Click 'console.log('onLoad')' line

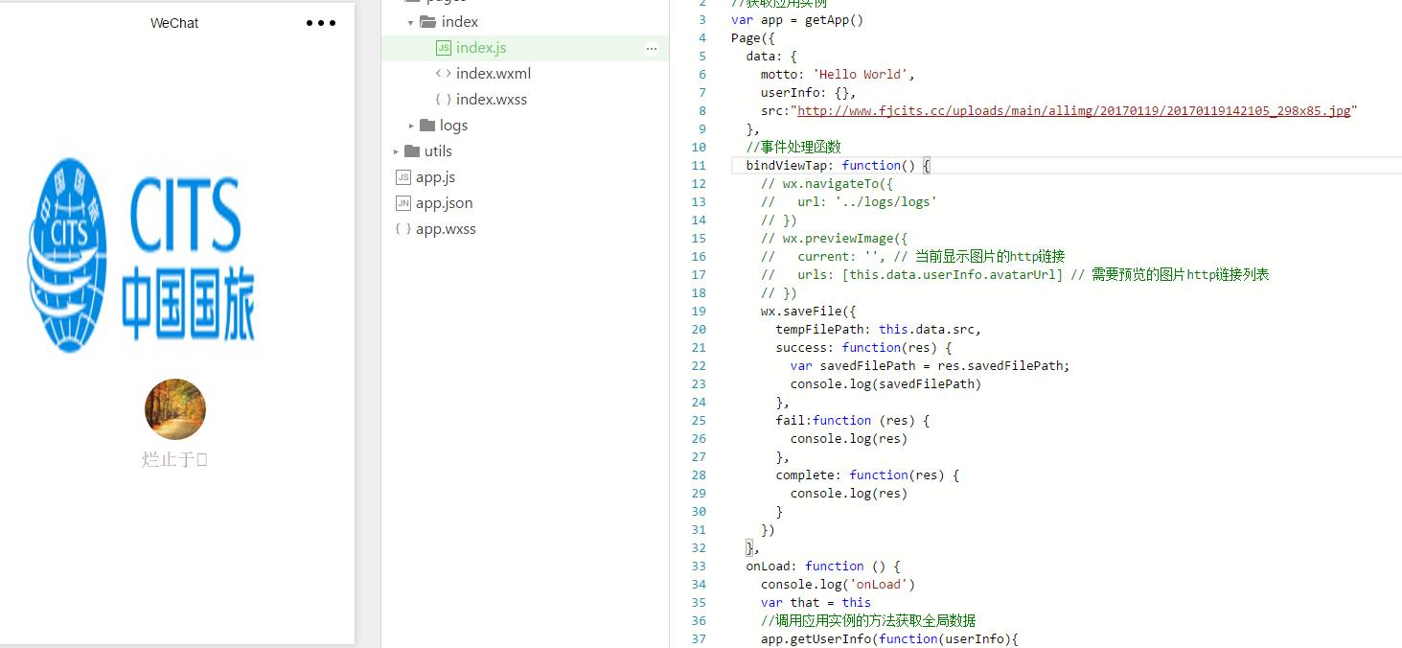[x=838, y=584]
